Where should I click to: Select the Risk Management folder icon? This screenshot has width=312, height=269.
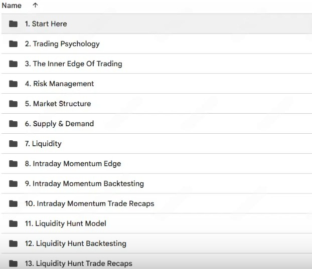coord(14,84)
